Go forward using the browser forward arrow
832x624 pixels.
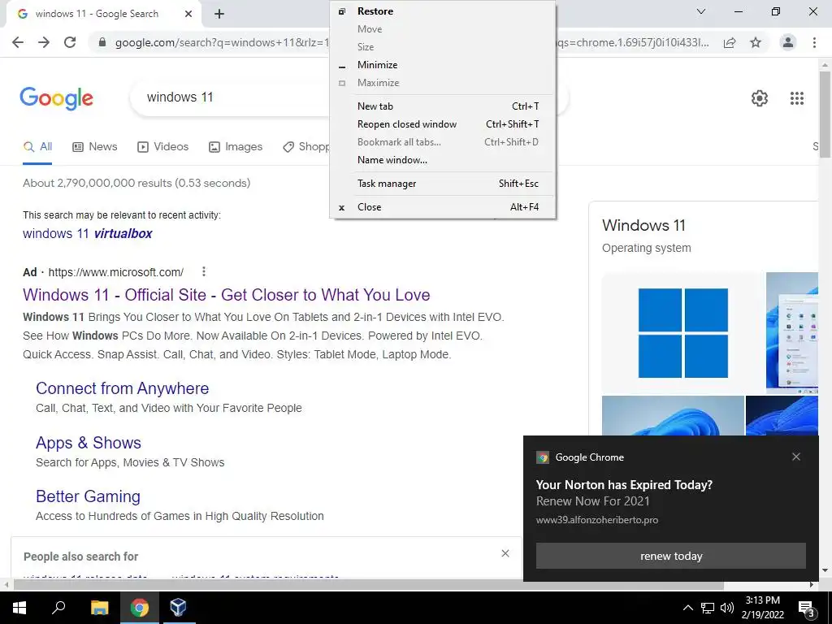pyautogui.click(x=44, y=42)
